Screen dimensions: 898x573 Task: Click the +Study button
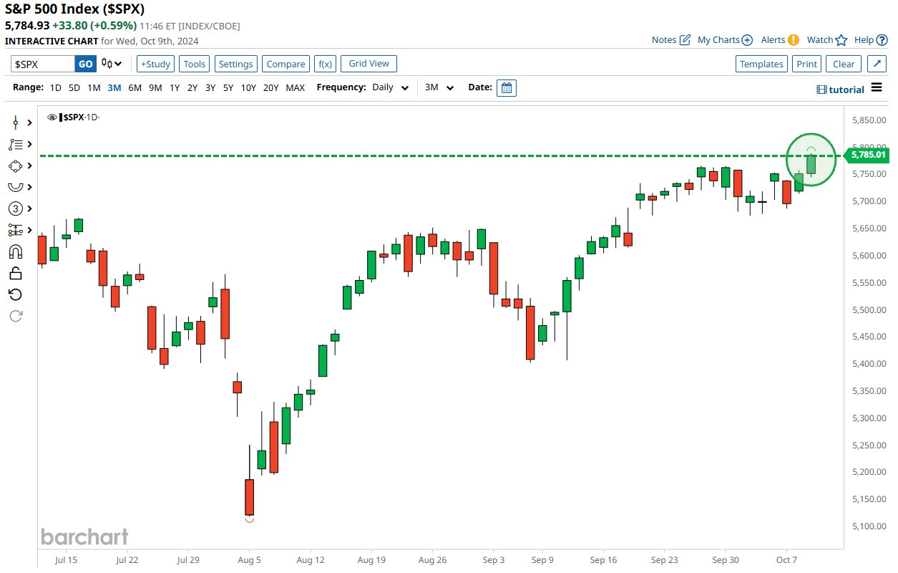[x=155, y=64]
